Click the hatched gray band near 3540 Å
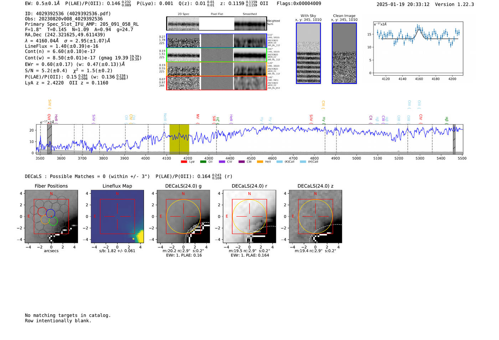Image resolution: width=499 pixels, height=340 pixels. [50, 139]
